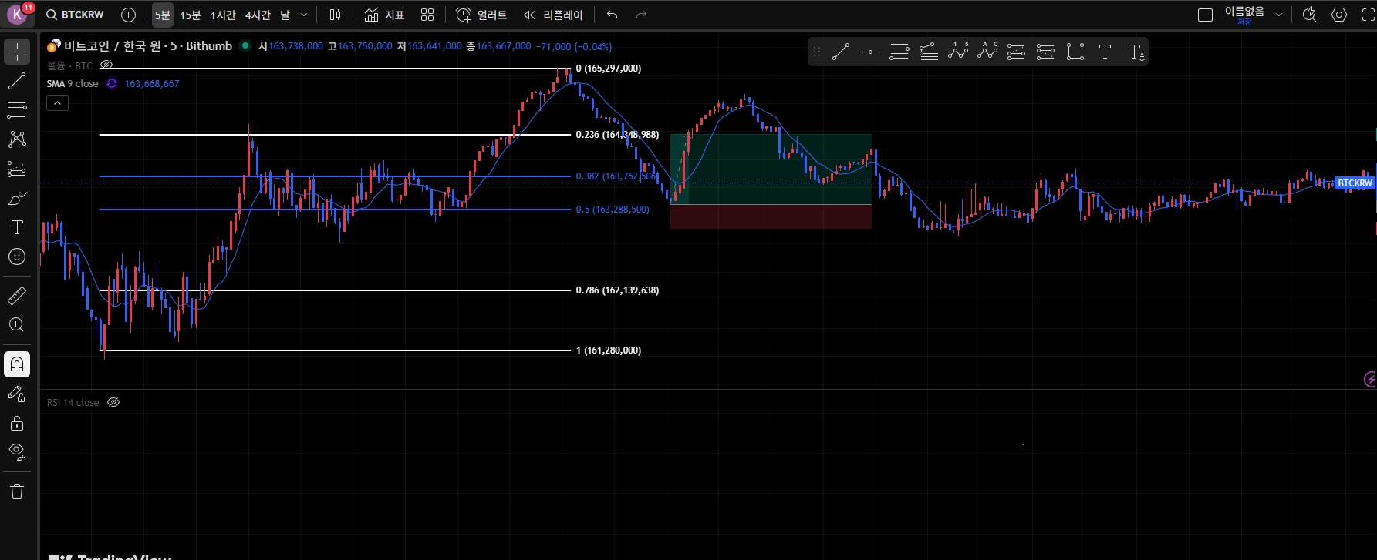Open the quick search lightning icon

[x=1310, y=15]
